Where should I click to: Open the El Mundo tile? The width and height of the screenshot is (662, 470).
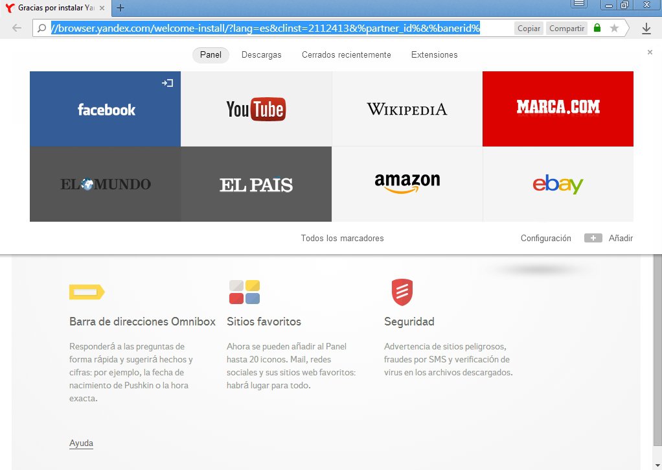(x=105, y=184)
